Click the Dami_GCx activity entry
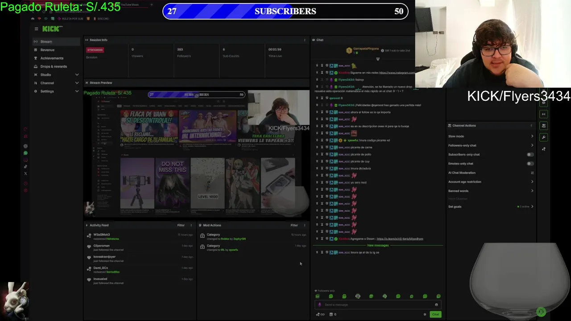The width and height of the screenshot is (571, 321). pos(140,270)
